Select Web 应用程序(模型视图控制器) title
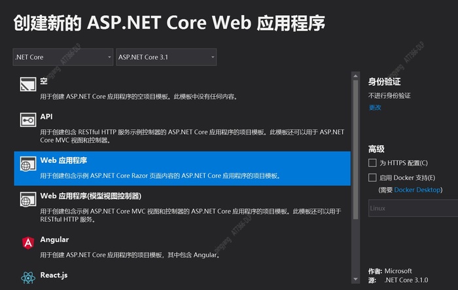 91,196
